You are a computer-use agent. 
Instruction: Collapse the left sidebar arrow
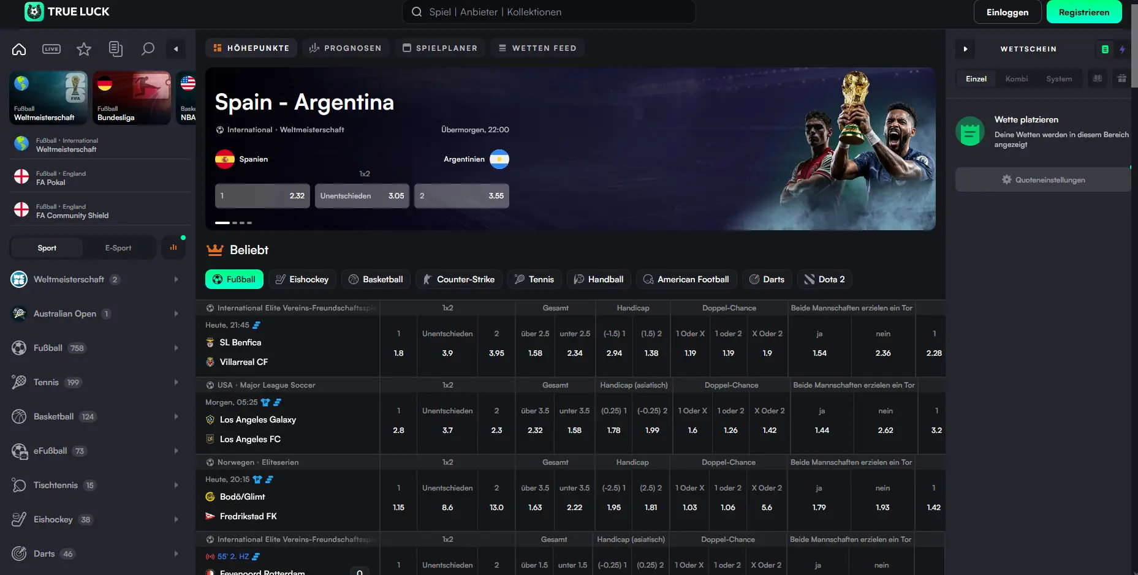pos(176,49)
